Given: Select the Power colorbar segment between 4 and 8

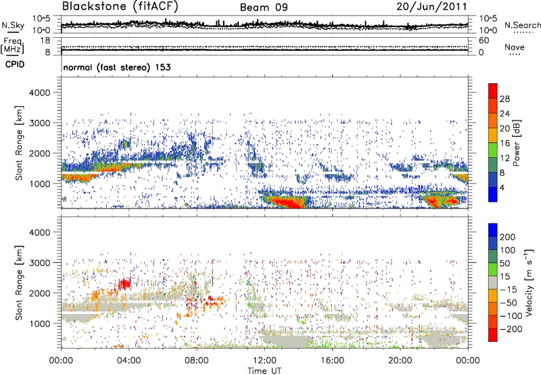Looking at the screenshot, I should 493,179.
